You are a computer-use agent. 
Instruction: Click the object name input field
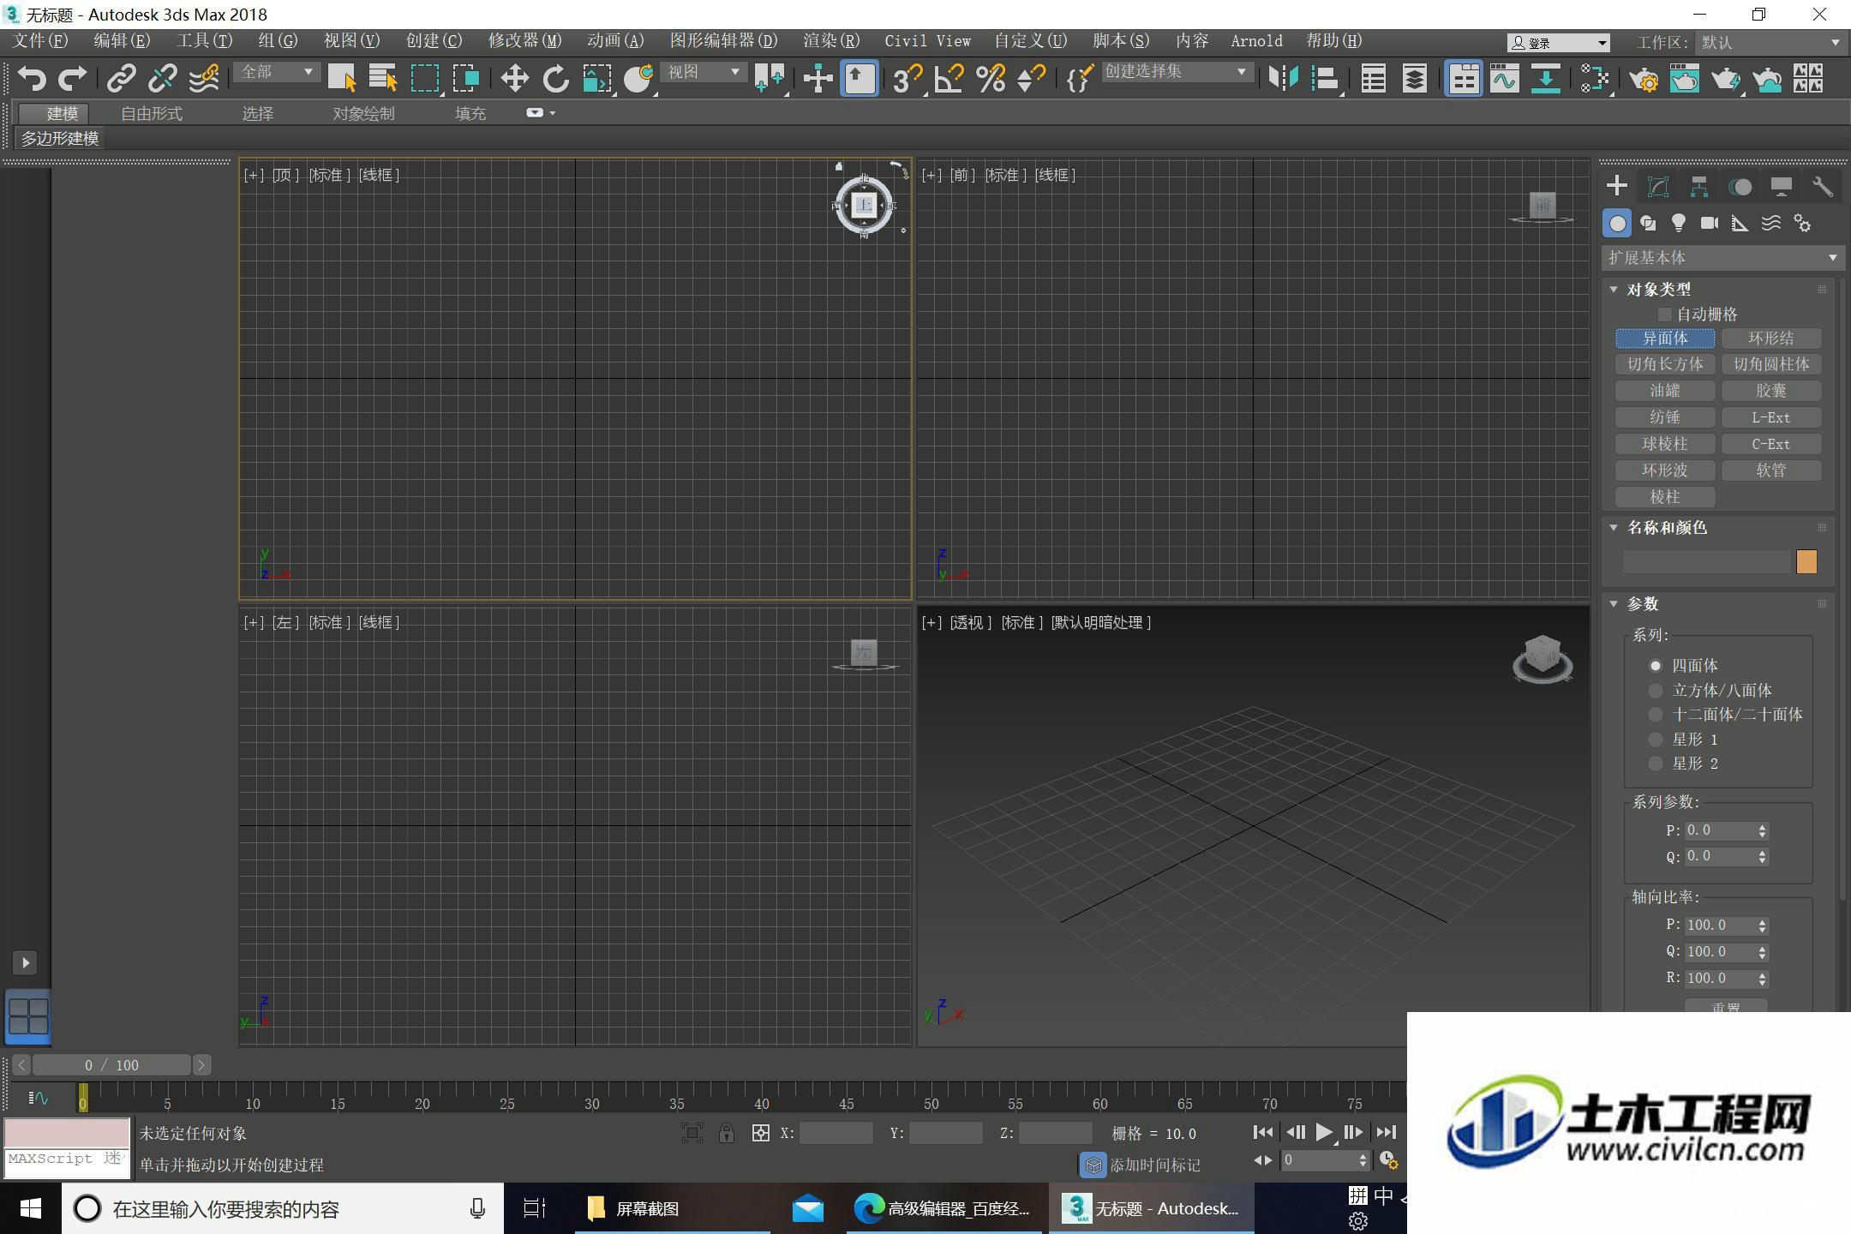1705,561
